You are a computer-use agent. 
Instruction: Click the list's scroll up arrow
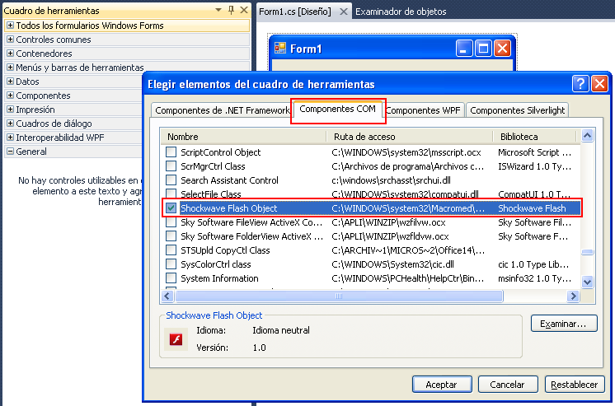[587, 136]
